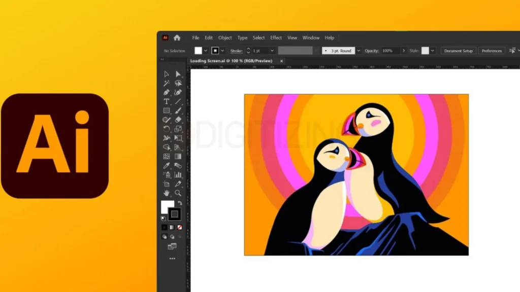Open the Effect menu
Image resolution: width=520 pixels, height=292 pixels.
coord(276,38)
